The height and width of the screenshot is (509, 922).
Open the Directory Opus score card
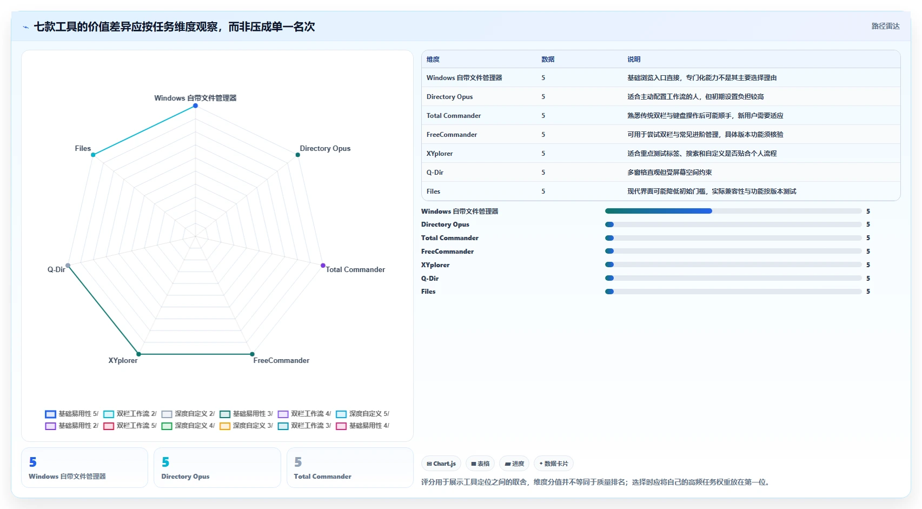[217, 468]
